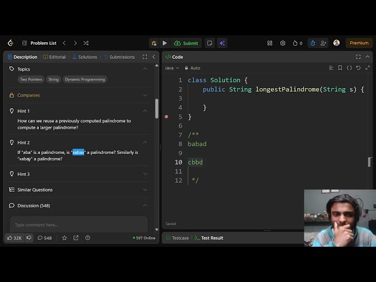Click the code editor scrollbar
The height and width of the screenshot is (282, 376).
coord(370,162)
